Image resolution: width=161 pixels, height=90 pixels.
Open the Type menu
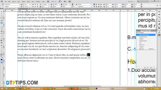18,2
